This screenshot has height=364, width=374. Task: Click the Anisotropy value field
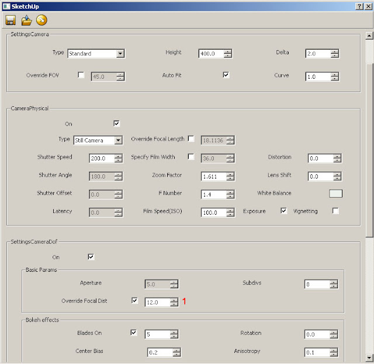(317, 352)
